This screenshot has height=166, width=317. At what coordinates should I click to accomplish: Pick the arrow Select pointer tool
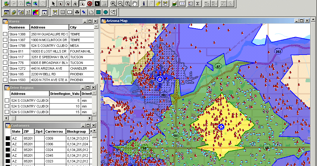(54, 4)
